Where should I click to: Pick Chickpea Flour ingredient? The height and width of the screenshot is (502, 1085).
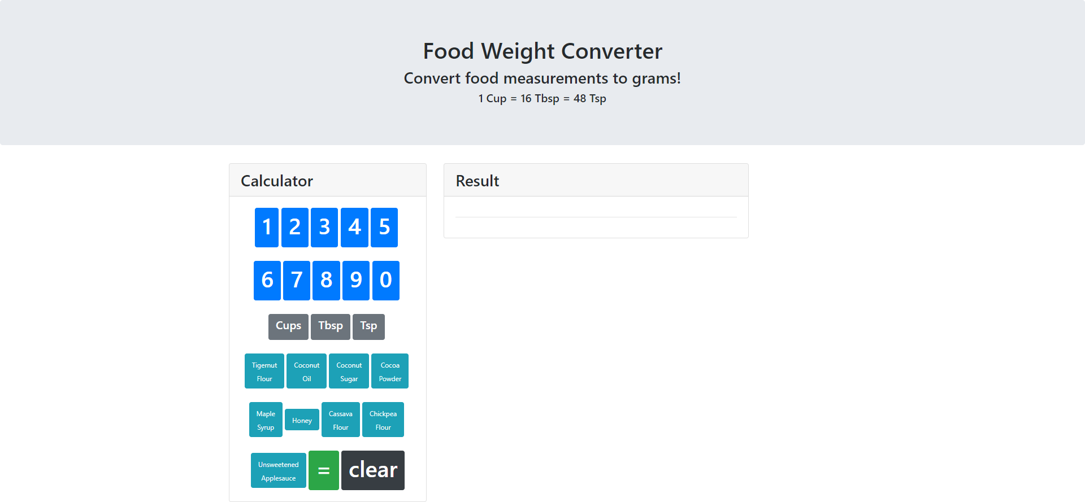pyautogui.click(x=383, y=420)
